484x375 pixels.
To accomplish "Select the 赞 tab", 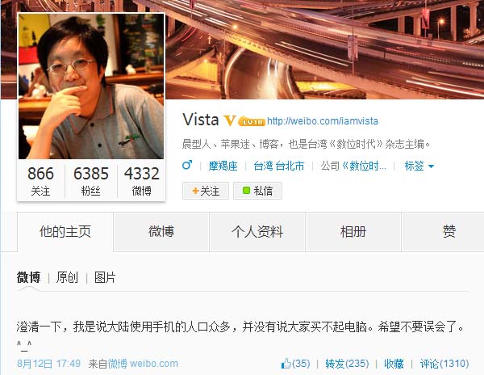I will pyautogui.click(x=449, y=232).
